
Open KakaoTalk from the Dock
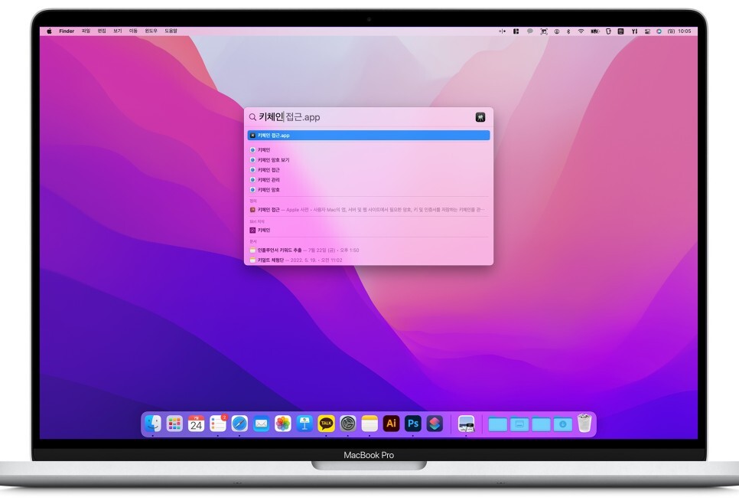(x=326, y=424)
